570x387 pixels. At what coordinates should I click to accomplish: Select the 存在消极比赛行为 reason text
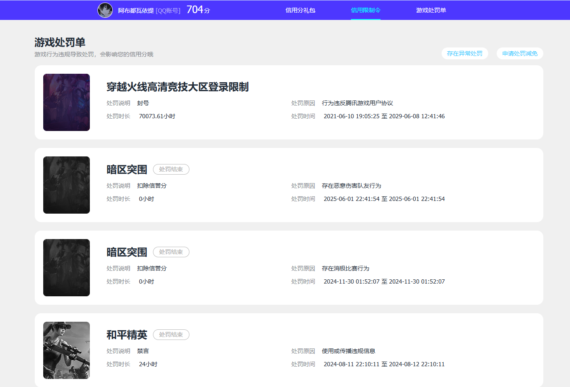346,268
